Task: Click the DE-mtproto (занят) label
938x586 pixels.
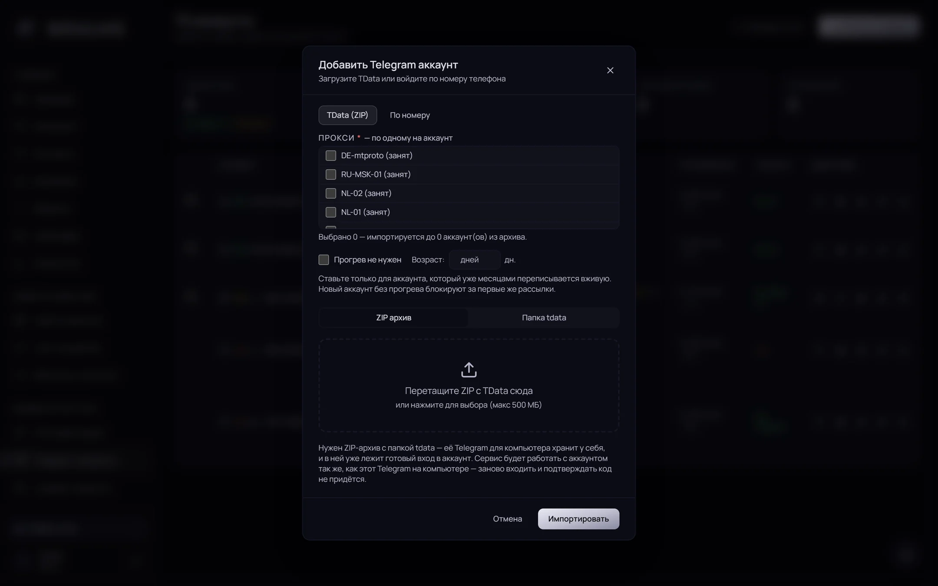Action: coord(377,155)
